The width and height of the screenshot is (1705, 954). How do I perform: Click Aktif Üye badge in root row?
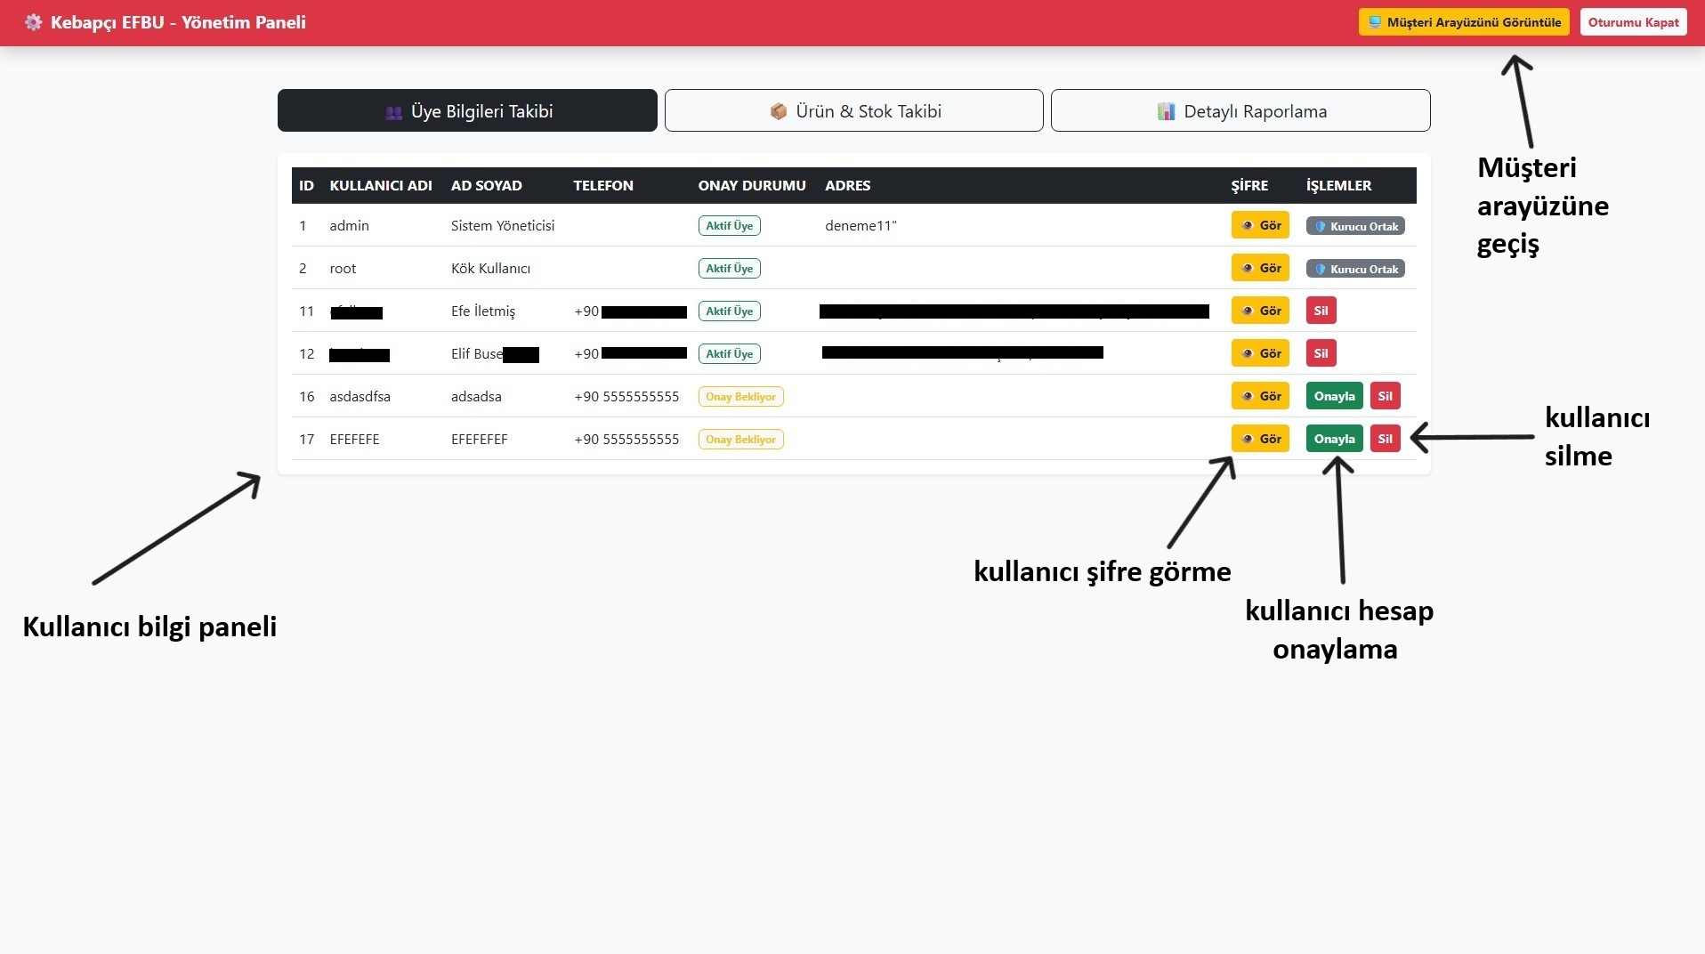pos(729,269)
